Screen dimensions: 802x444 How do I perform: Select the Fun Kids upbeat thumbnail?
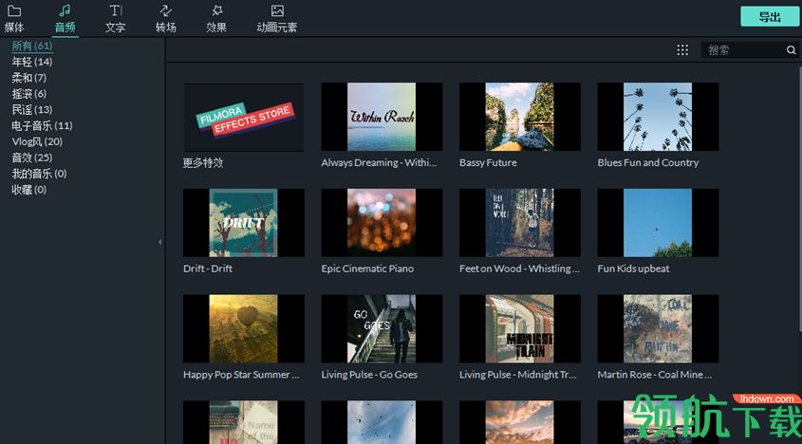pos(658,223)
